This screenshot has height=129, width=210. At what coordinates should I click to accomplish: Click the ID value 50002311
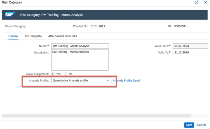pos(180,26)
